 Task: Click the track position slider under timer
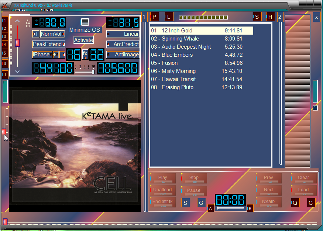click(230, 208)
